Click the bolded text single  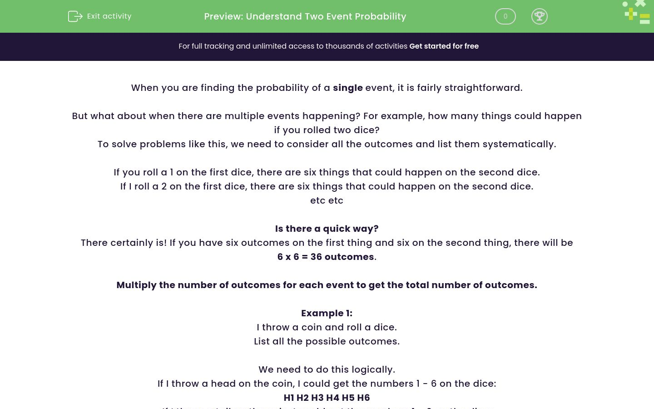point(348,88)
